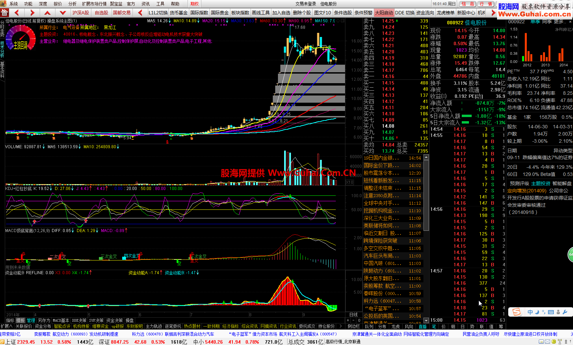Click the red forward arrow in toolbar
The width and height of the screenshot is (573, 345).
(x=32, y=13)
